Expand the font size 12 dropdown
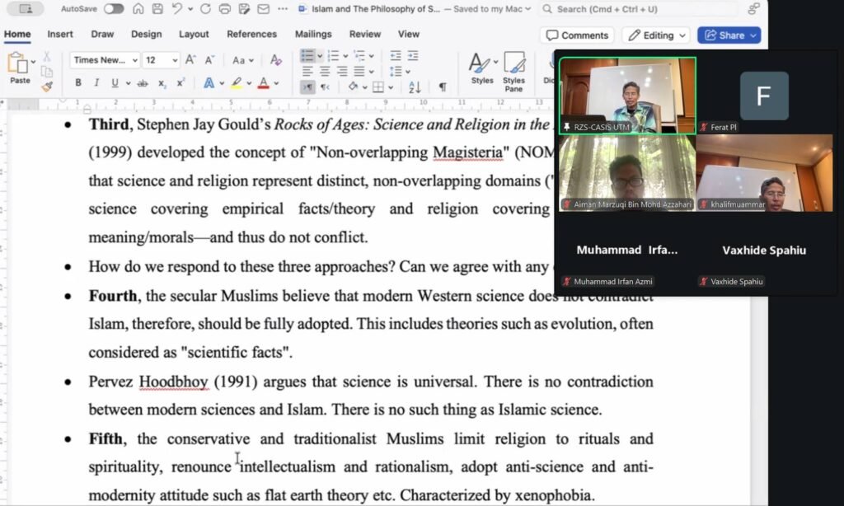The image size is (844, 506). [x=174, y=60]
